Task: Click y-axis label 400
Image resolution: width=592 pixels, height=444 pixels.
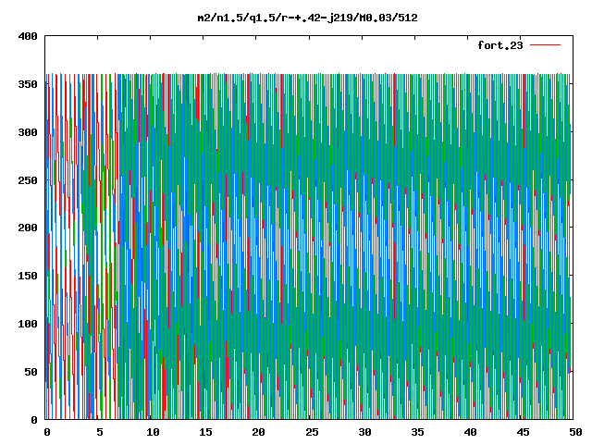Action: (x=28, y=37)
